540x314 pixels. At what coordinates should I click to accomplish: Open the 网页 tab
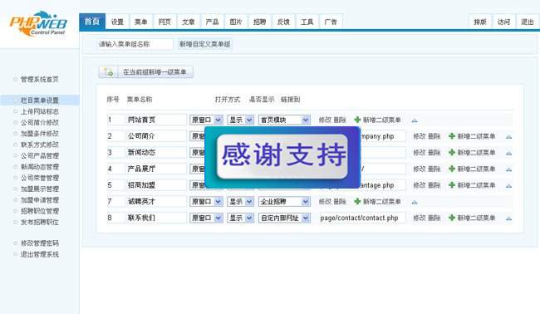[x=164, y=22]
